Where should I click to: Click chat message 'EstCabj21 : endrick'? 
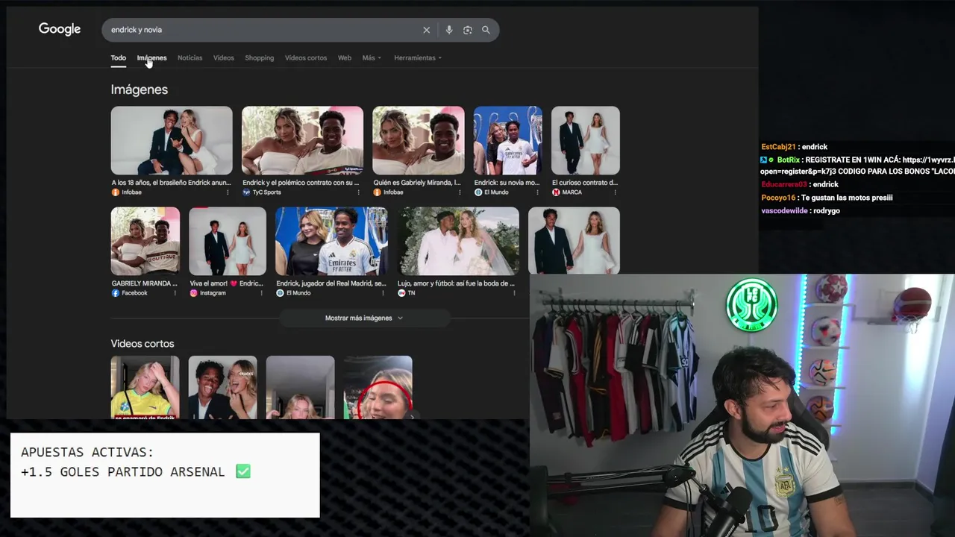(x=795, y=147)
